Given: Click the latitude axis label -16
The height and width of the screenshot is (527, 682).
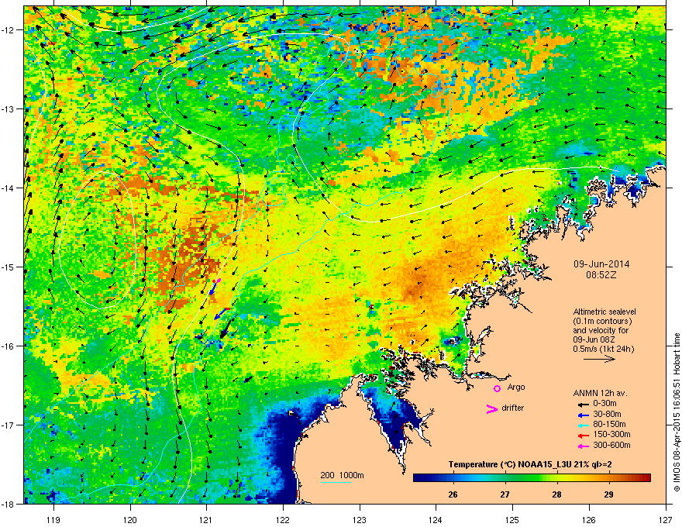Looking at the screenshot, I should 9,346.
